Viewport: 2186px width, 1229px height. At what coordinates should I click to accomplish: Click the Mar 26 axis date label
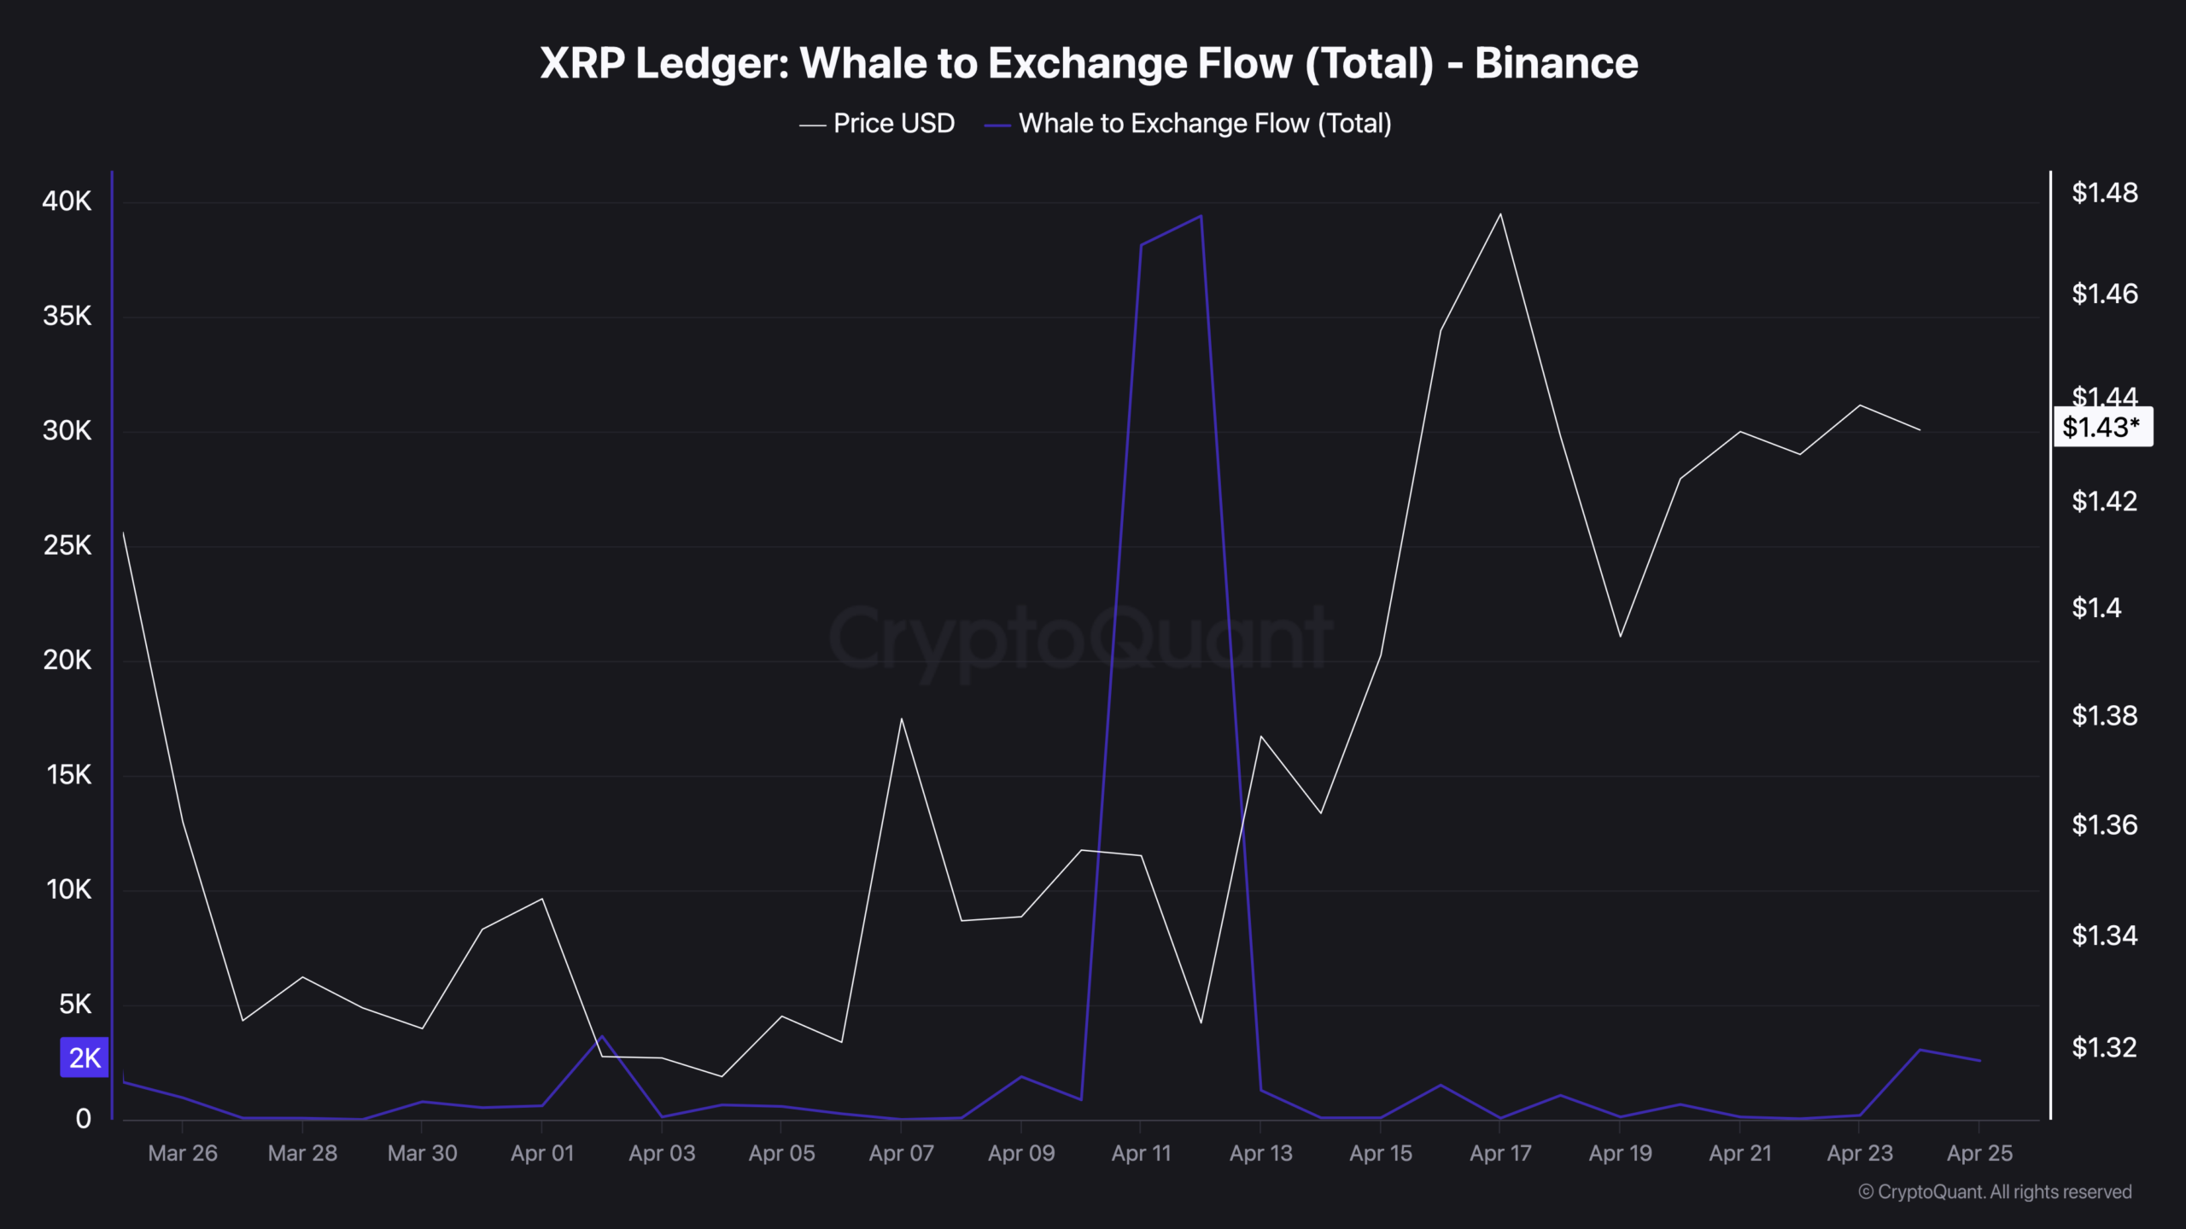[x=183, y=1153]
